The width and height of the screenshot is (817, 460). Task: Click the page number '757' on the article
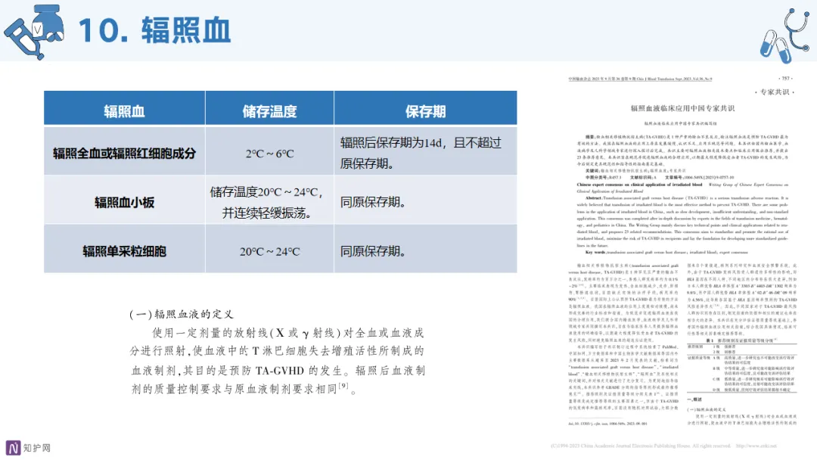(x=786, y=79)
